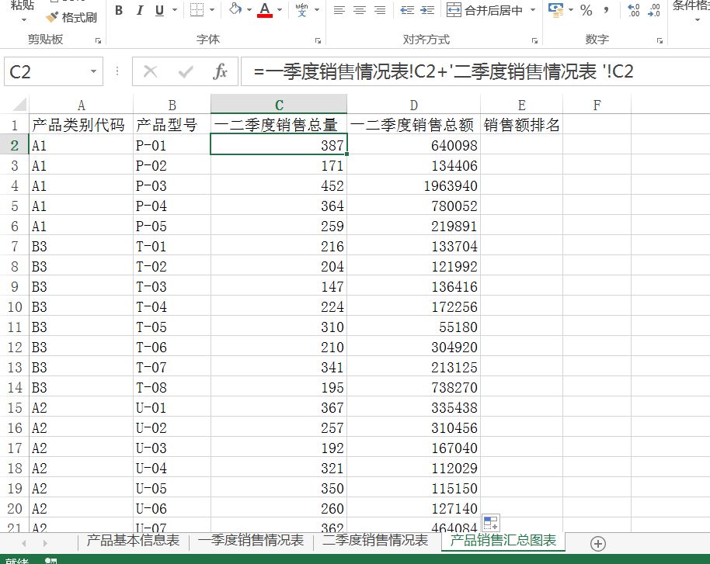Center-align the cell text

point(359,11)
